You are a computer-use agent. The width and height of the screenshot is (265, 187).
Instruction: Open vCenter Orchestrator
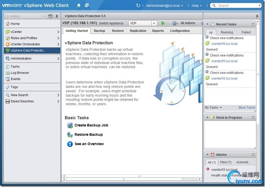32,44
